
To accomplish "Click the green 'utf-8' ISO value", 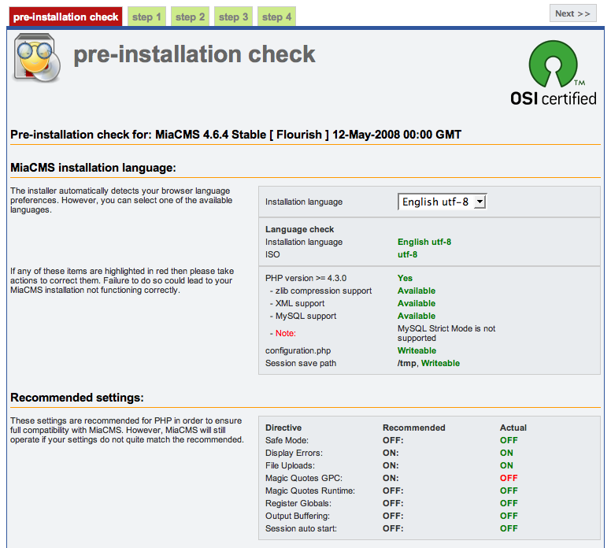I will [x=407, y=254].
